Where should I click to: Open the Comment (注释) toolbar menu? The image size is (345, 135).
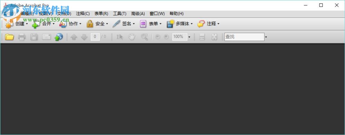[x=208, y=24]
